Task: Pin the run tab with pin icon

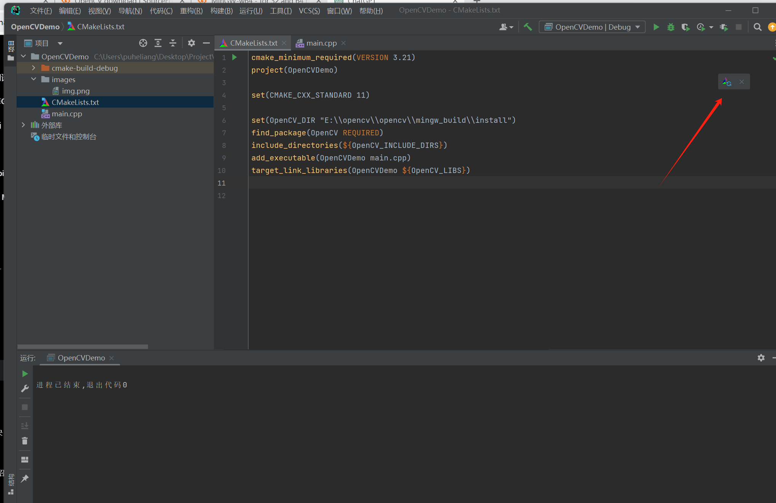Action: click(x=25, y=478)
